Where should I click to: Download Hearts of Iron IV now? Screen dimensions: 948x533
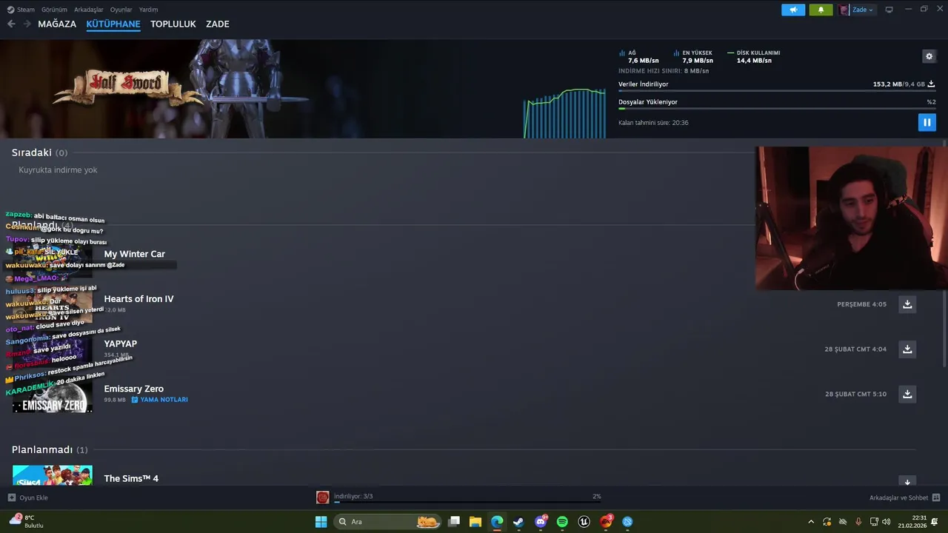[907, 304]
